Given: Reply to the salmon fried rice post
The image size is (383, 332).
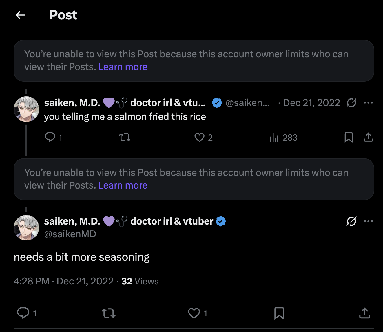Looking at the screenshot, I should 50,137.
